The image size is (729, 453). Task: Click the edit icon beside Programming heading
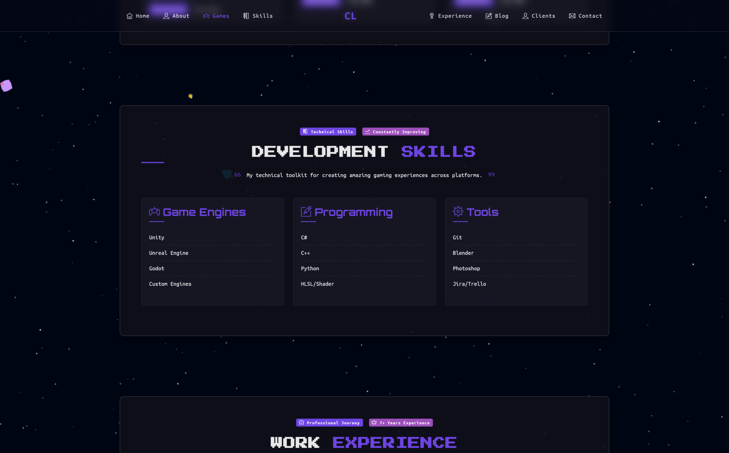[x=306, y=211]
